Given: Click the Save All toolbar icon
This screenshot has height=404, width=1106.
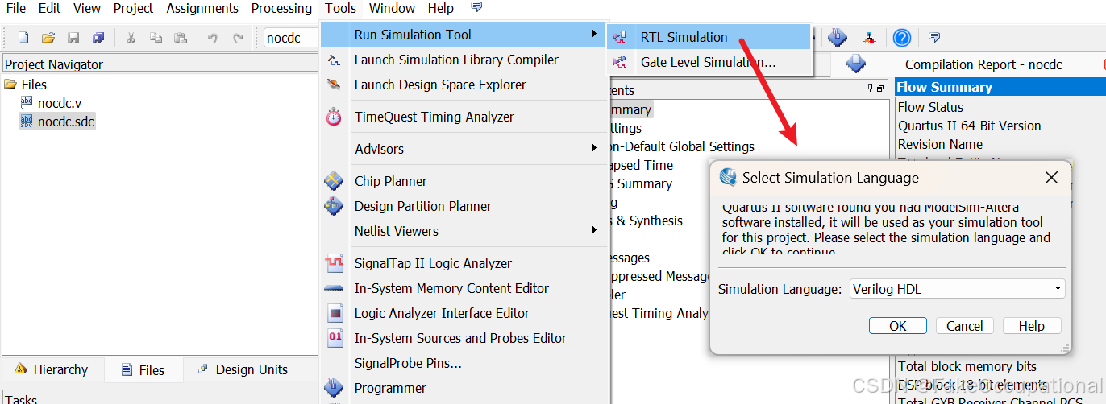Looking at the screenshot, I should pyautogui.click(x=98, y=38).
